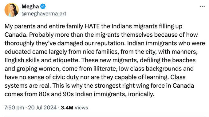Click the 20 Jul 2024 date
Screen dimensions: 209x117
click(x=42, y=108)
